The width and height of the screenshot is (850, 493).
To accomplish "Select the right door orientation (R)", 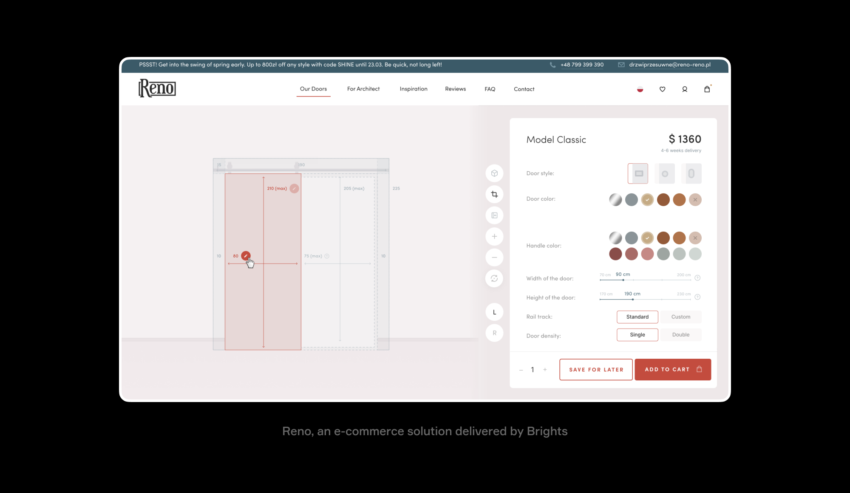I will [x=494, y=333].
